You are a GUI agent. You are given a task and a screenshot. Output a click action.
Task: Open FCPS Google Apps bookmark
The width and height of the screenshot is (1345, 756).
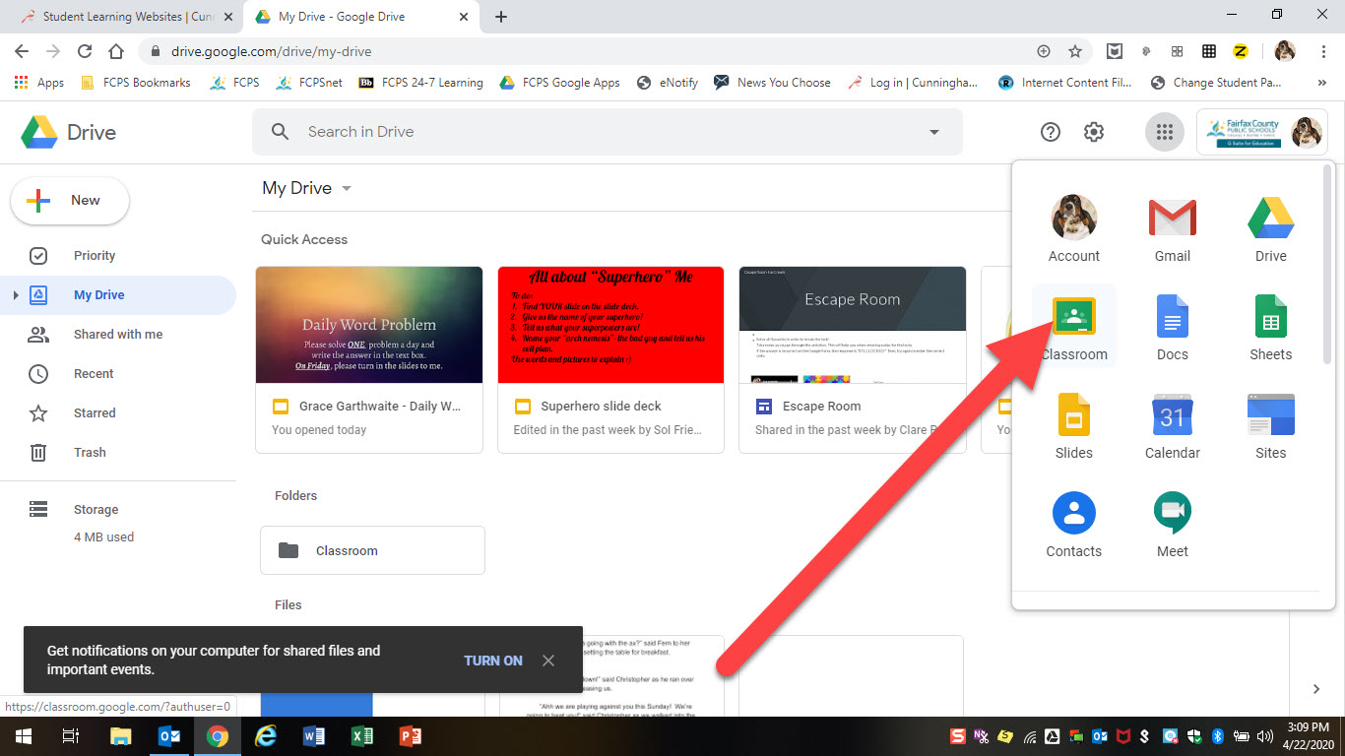click(x=560, y=83)
